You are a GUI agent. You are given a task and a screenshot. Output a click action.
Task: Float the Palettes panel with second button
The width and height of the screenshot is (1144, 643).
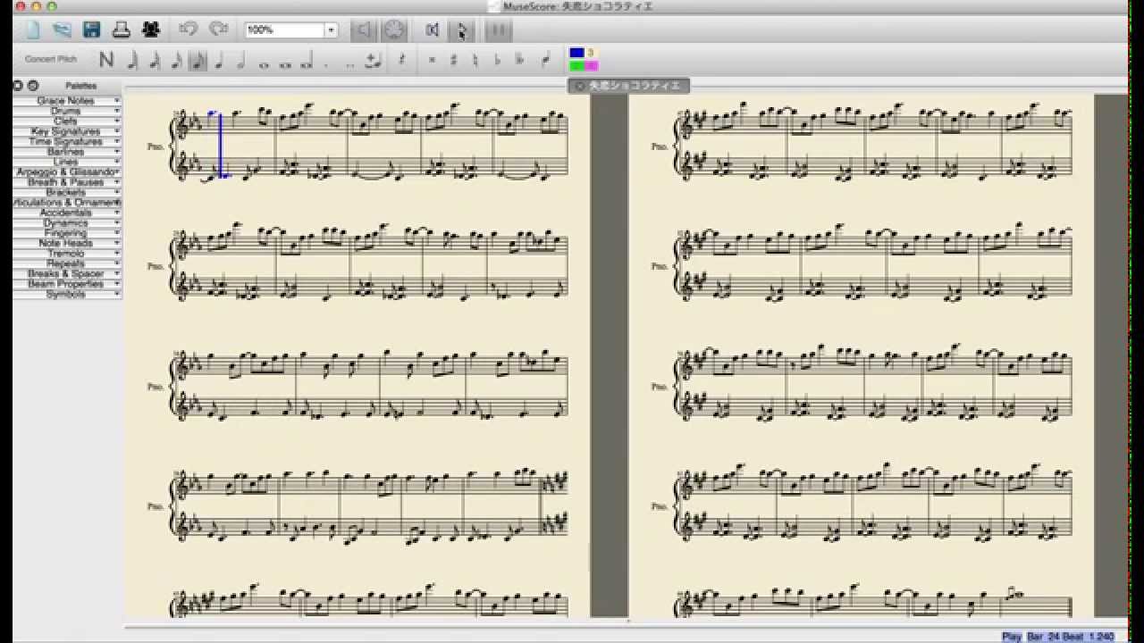coord(33,86)
